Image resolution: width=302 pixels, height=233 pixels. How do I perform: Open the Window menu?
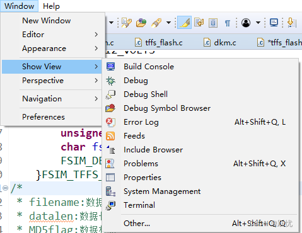(19, 6)
